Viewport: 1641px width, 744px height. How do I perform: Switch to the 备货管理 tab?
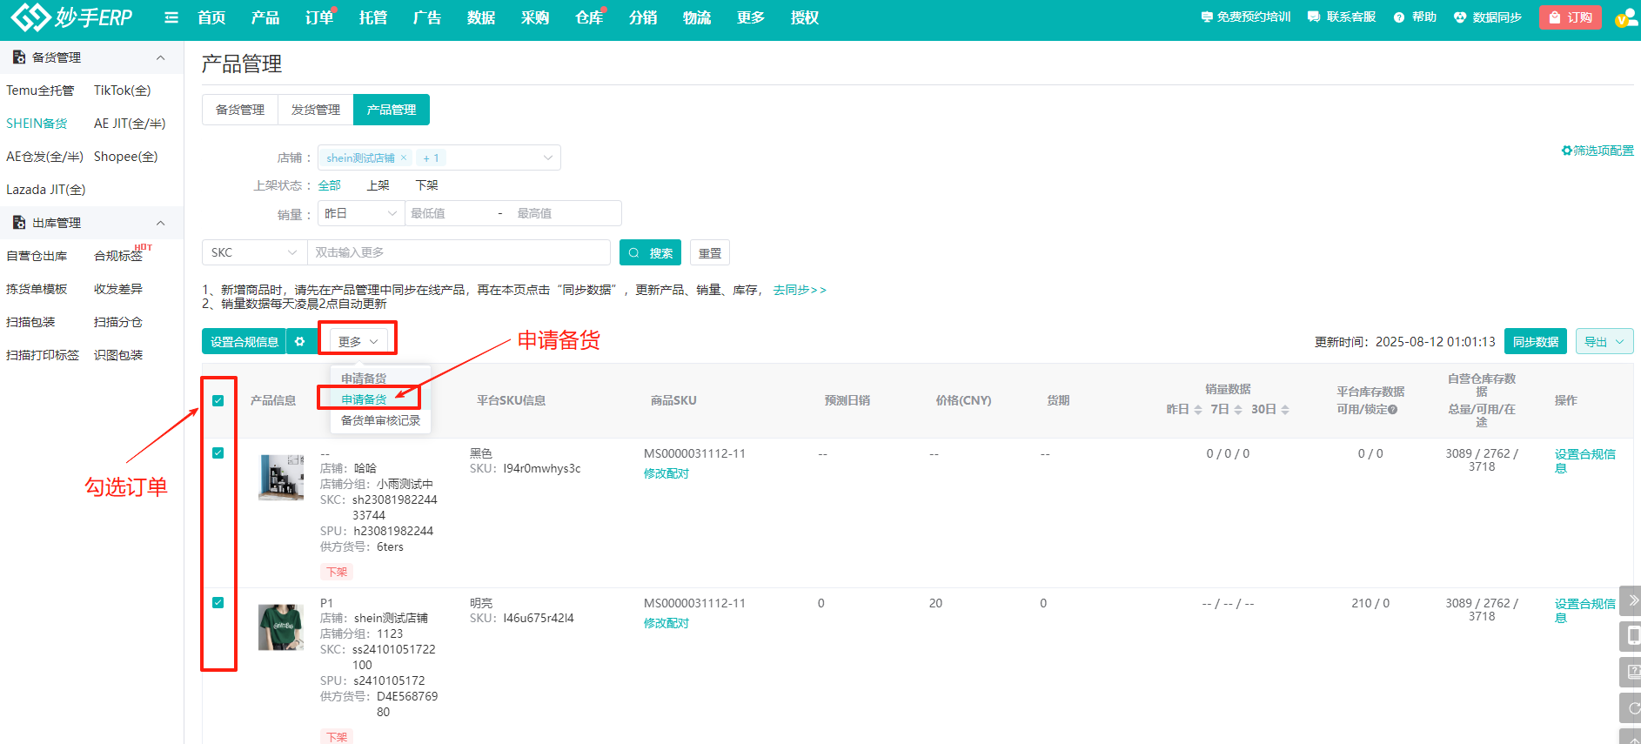point(240,110)
